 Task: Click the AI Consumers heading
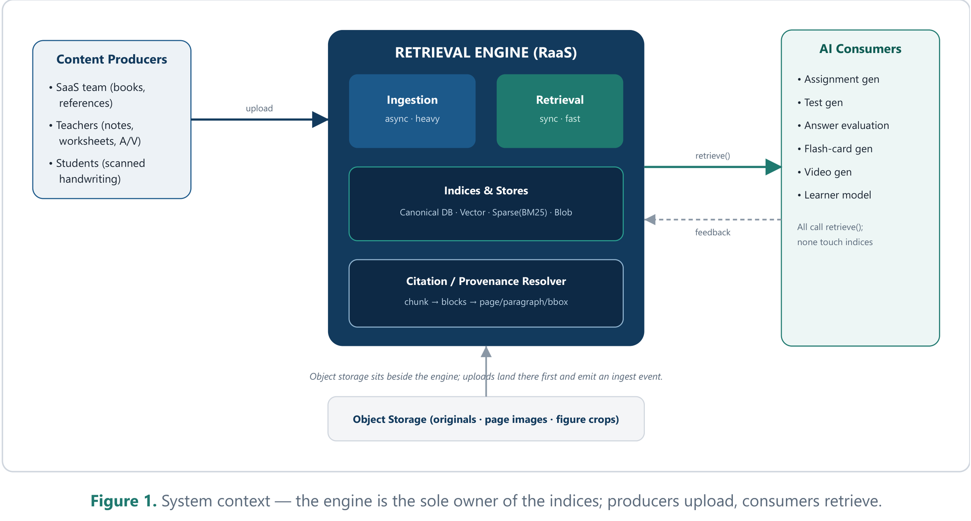click(860, 49)
